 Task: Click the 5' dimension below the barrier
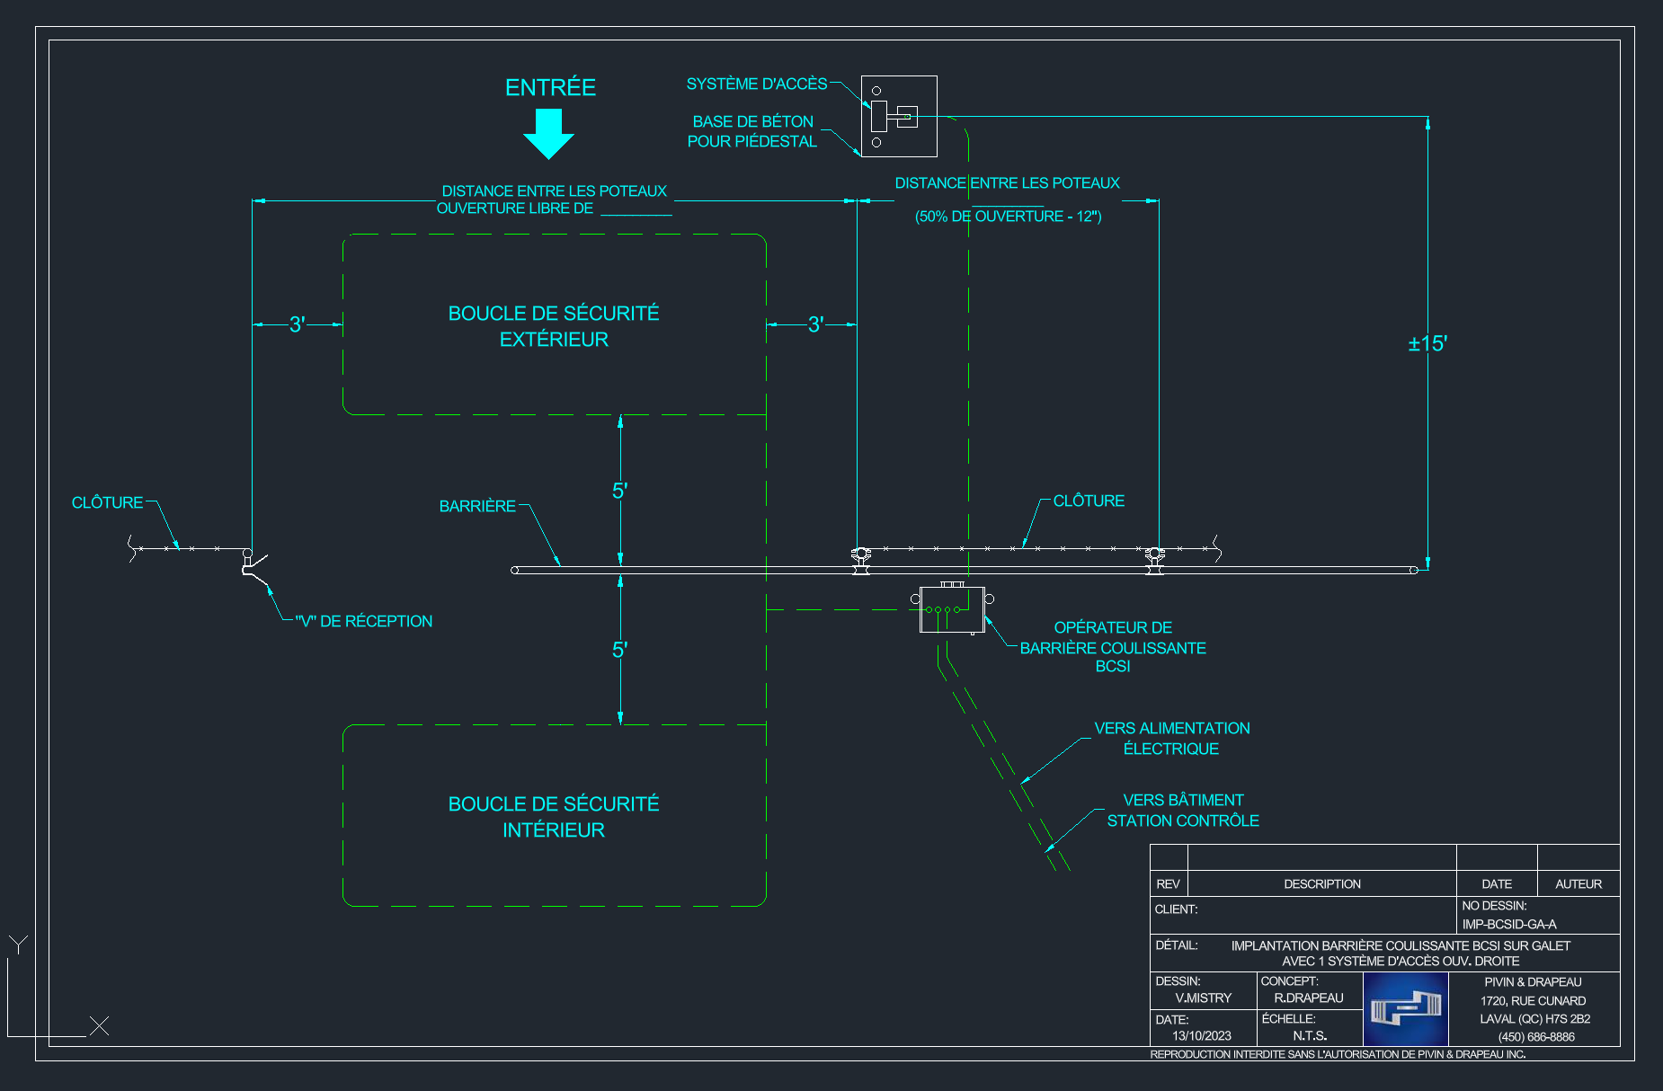click(619, 650)
